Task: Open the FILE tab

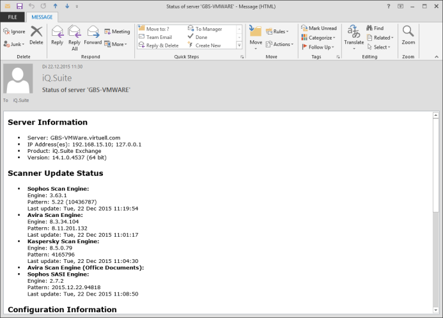Action: (12, 17)
